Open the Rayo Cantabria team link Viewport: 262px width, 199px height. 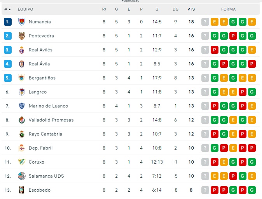(x=45, y=134)
